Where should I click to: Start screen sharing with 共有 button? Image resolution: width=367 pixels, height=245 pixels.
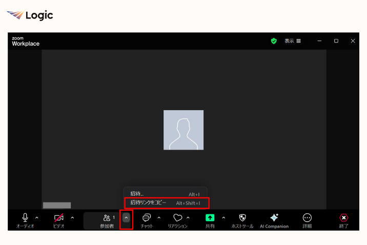(210, 218)
